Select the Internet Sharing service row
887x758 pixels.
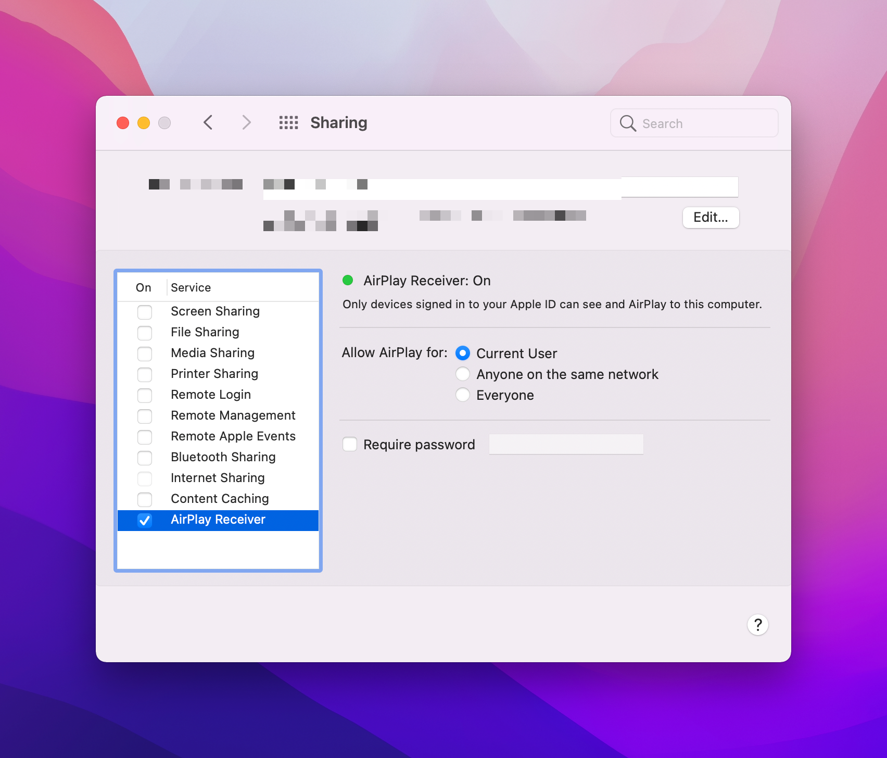pos(218,478)
